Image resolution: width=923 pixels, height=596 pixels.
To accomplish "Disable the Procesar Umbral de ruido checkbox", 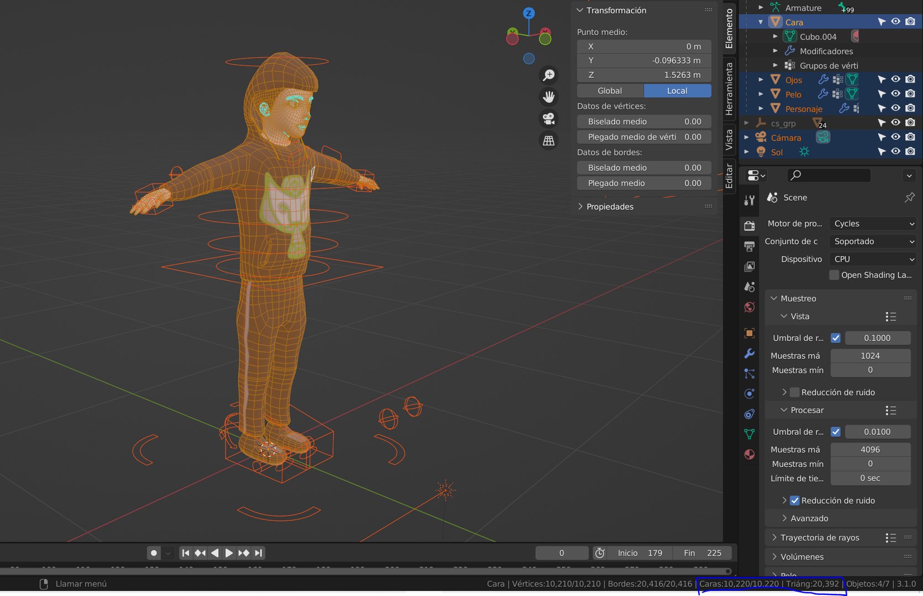I will tap(836, 432).
